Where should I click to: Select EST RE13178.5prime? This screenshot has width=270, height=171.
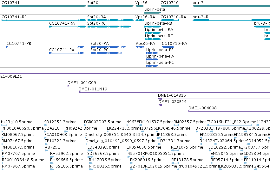click(187, 160)
